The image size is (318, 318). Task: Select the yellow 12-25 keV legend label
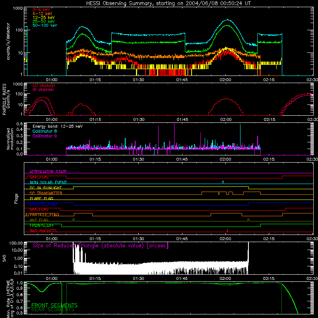[x=44, y=17]
